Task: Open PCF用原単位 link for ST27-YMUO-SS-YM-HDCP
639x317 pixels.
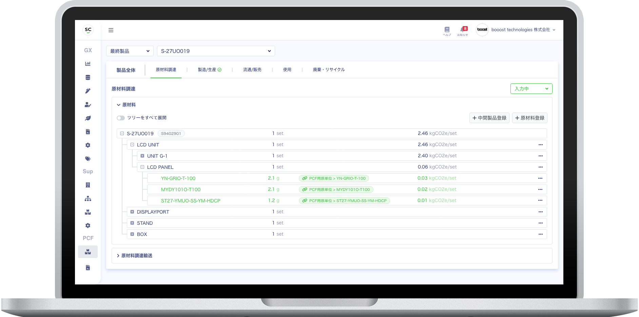Action: (344, 201)
